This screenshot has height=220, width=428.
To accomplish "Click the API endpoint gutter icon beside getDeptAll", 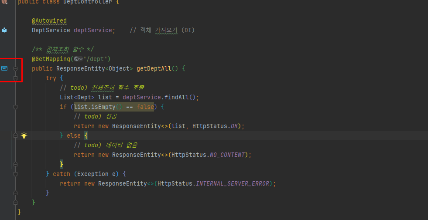I will click(x=4, y=68).
